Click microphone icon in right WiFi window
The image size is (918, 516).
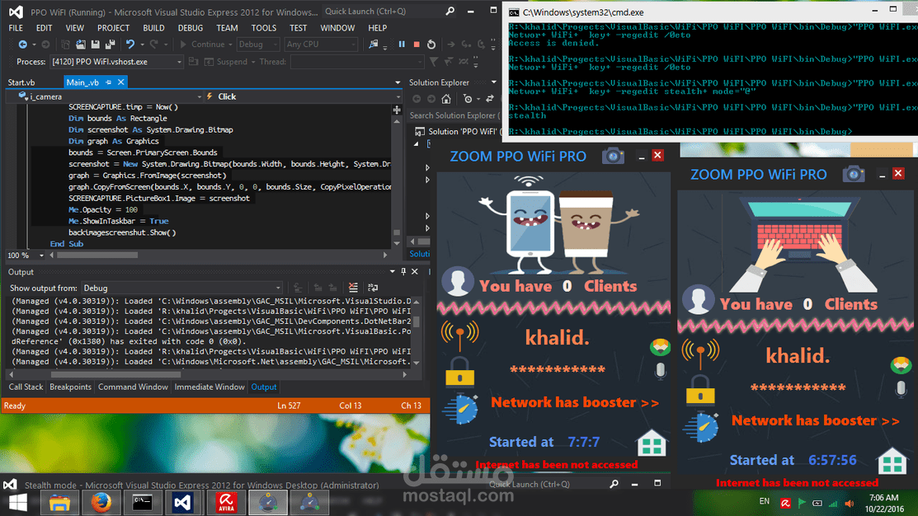point(901,389)
